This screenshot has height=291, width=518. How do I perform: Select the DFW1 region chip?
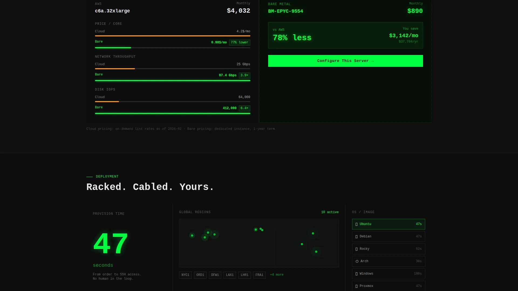[x=215, y=275]
